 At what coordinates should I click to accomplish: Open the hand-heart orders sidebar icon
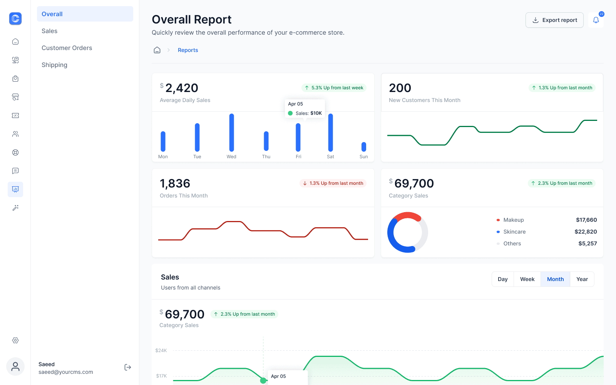(x=15, y=60)
